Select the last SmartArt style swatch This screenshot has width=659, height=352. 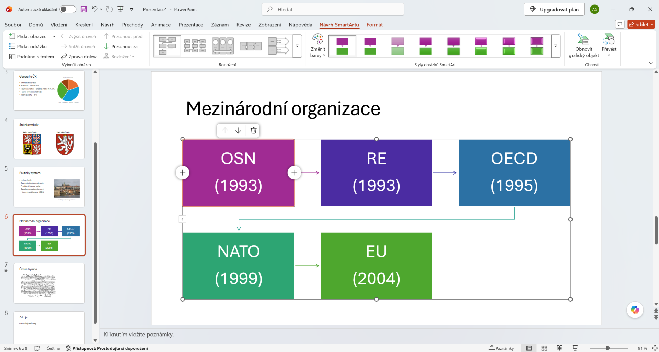tap(537, 46)
